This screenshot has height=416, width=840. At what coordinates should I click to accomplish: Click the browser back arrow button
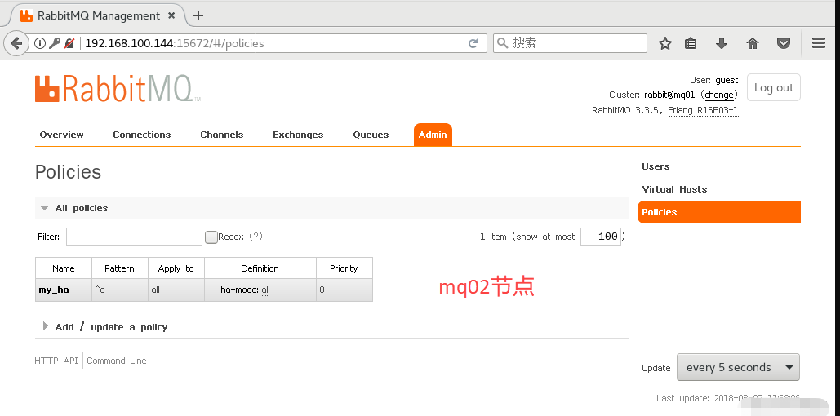point(16,43)
